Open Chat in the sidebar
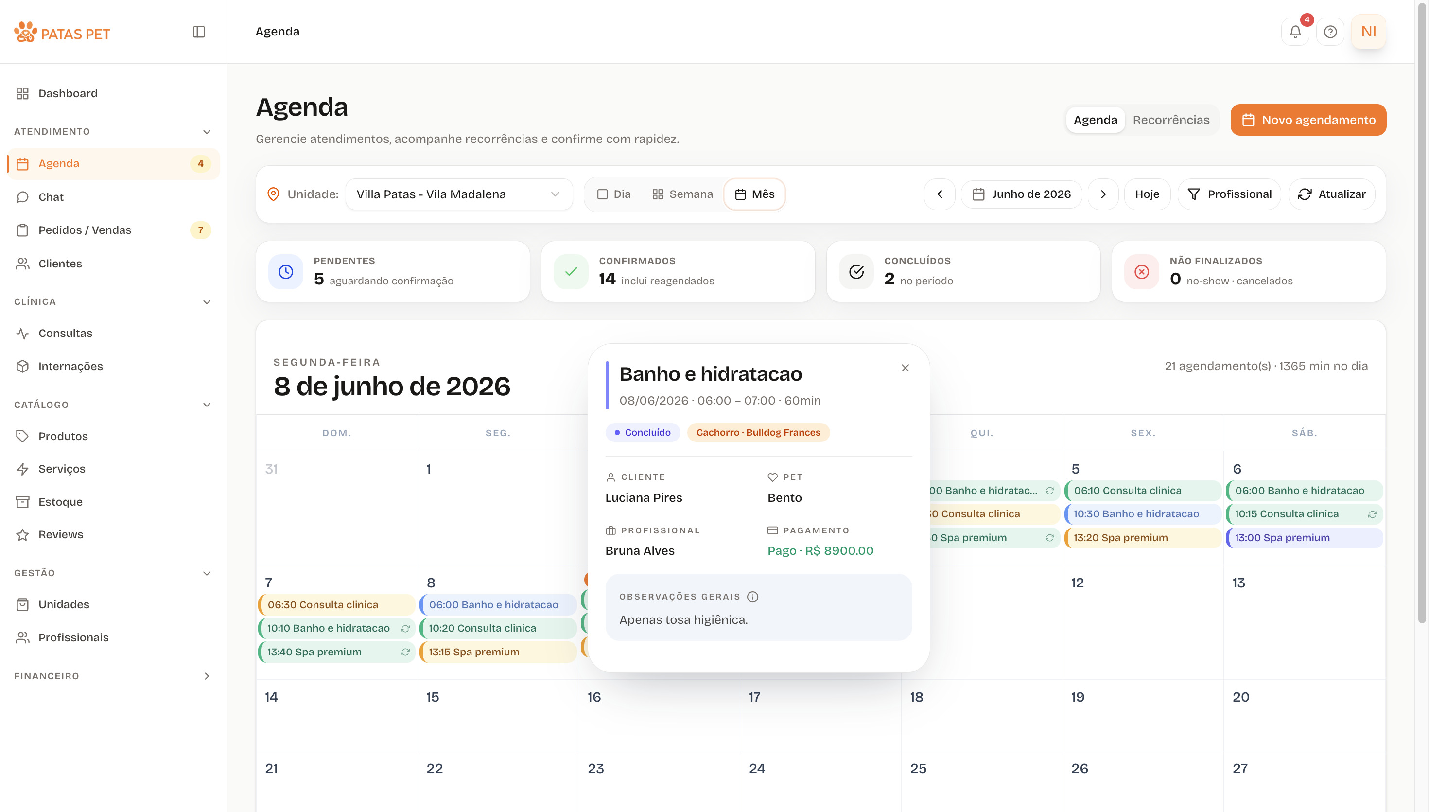 [x=114, y=197]
